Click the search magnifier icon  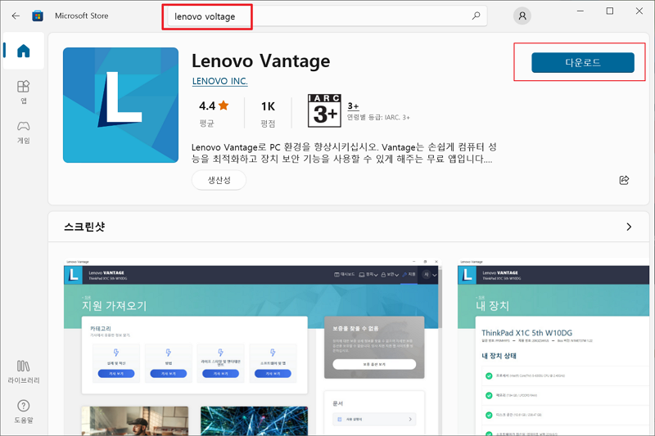[476, 16]
